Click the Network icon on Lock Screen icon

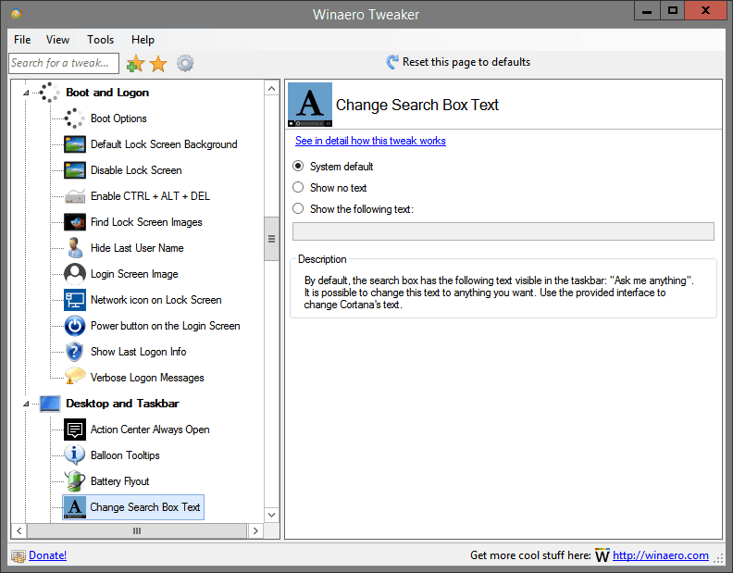(75, 300)
